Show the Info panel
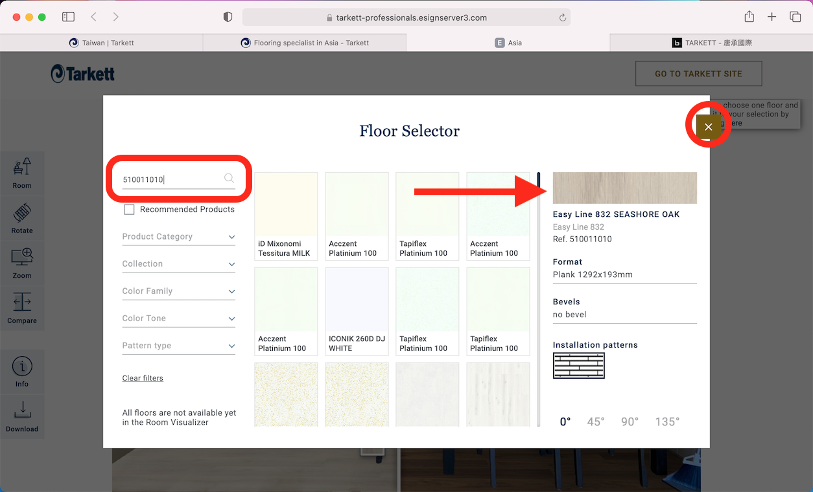This screenshot has height=492, width=813. [22, 372]
